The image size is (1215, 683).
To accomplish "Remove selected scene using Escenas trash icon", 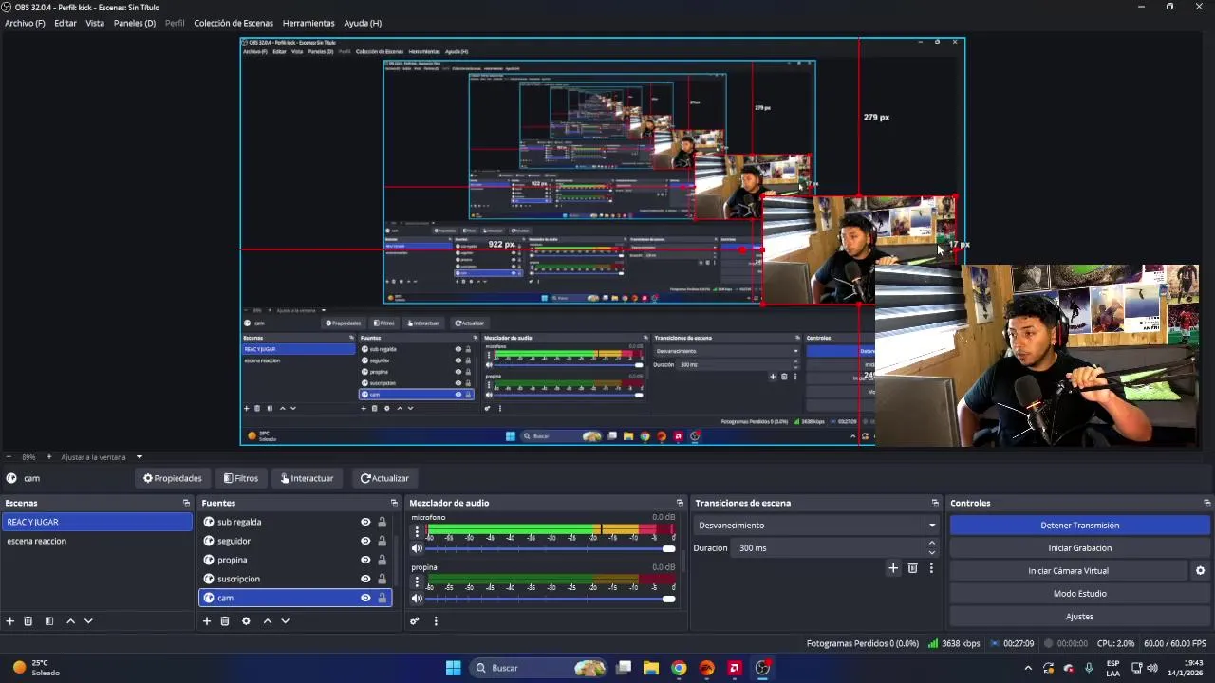I will tap(28, 621).
